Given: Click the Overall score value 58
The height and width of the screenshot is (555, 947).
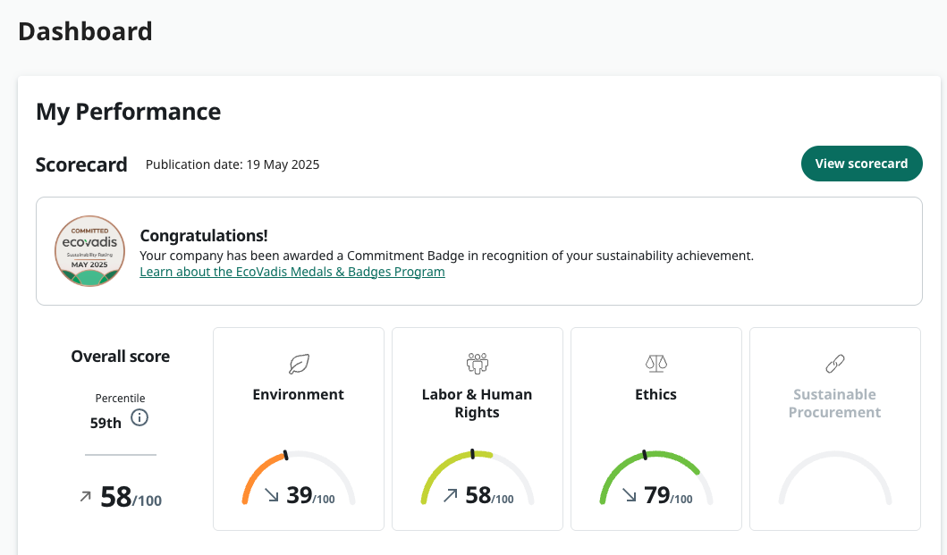Looking at the screenshot, I should point(116,497).
